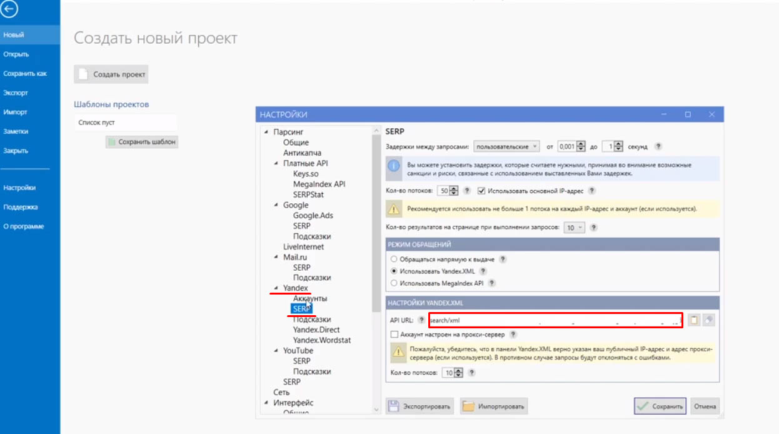Adjust the 50 threads stepper
Image resolution: width=779 pixels, height=434 pixels.
coord(454,191)
